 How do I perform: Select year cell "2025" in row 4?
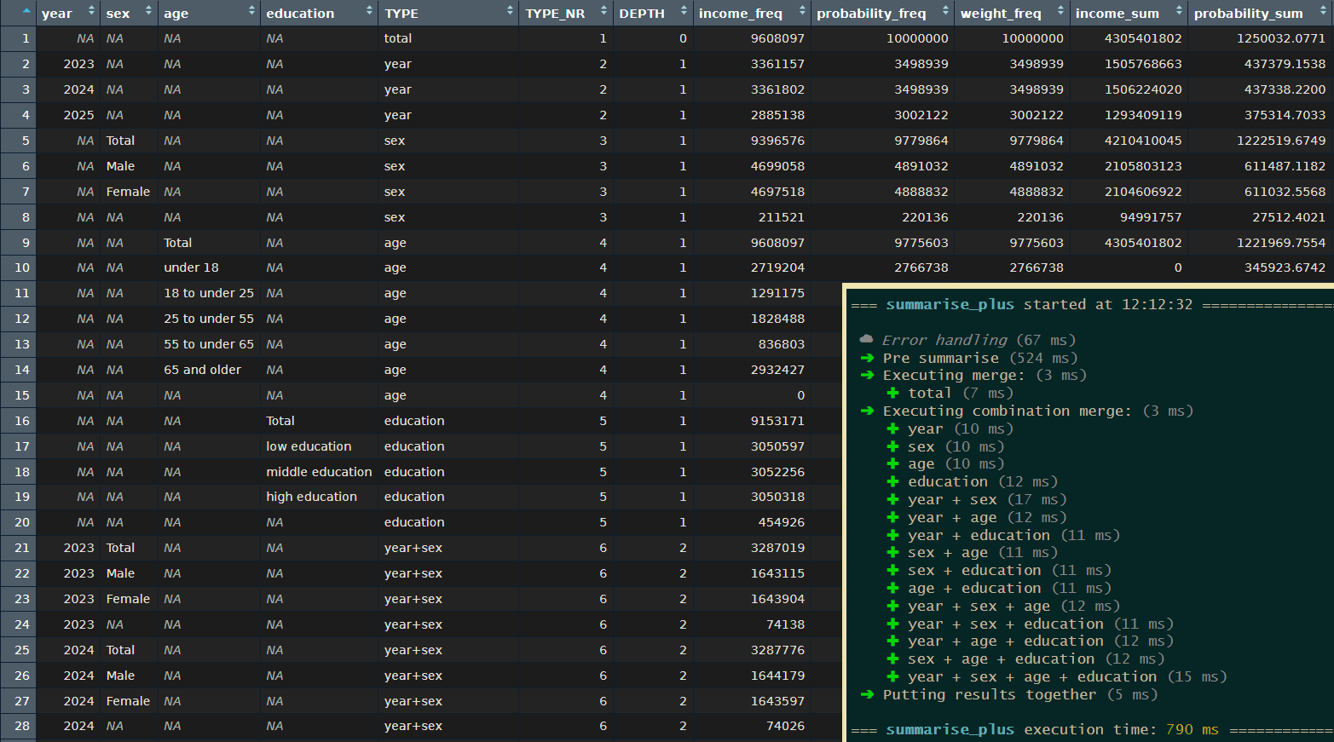click(78, 115)
